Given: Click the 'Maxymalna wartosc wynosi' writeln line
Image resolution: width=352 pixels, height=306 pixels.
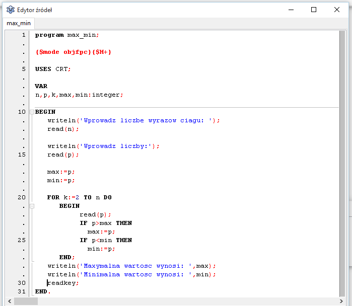Looking at the screenshot, I should pyautogui.click(x=131, y=266).
